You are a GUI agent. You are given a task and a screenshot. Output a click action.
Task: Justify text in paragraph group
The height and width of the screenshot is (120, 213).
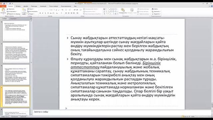[x=74, y=13]
